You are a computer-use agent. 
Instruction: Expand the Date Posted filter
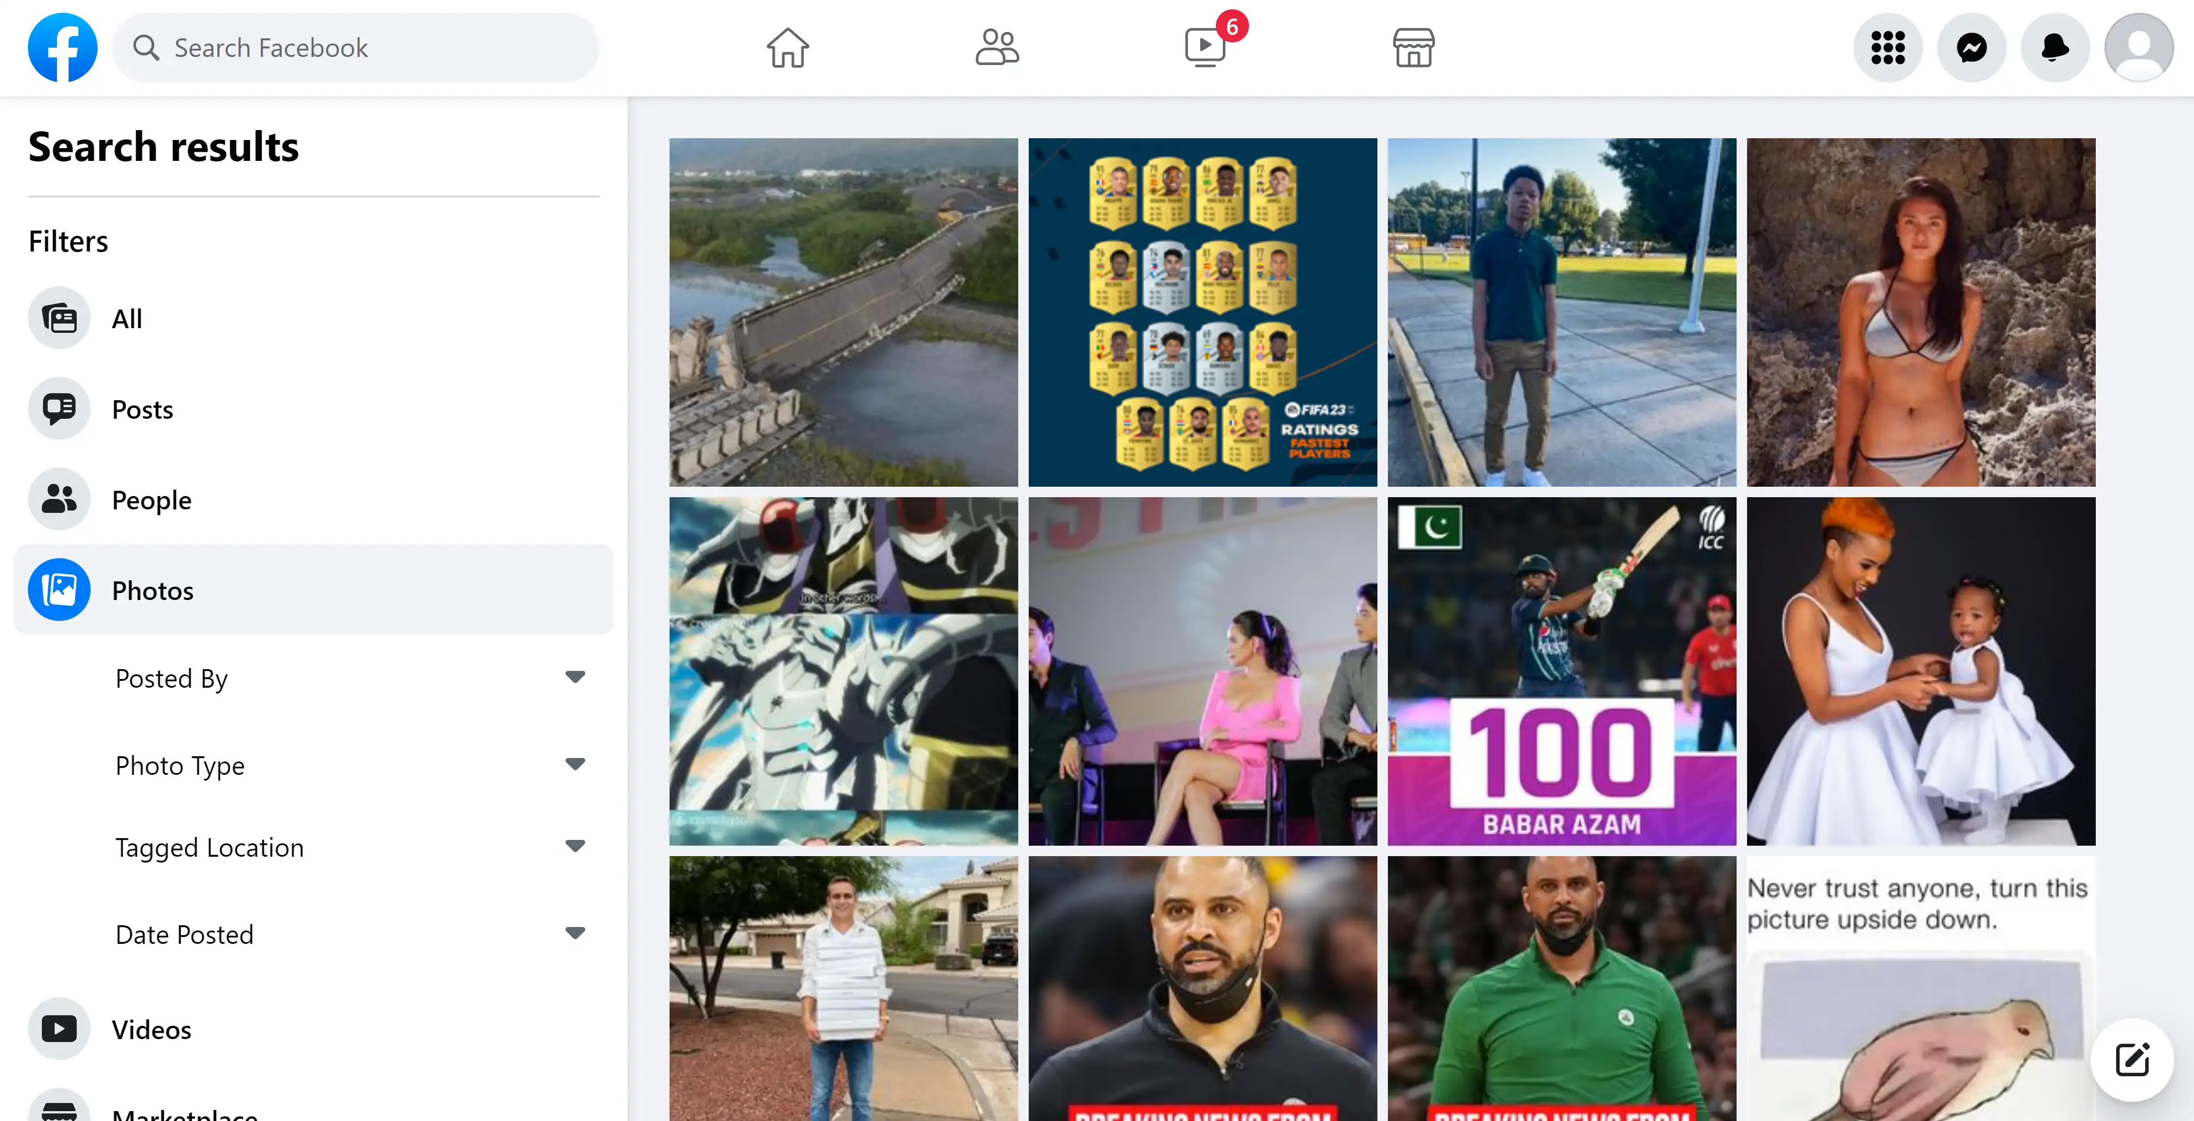[x=574, y=935]
